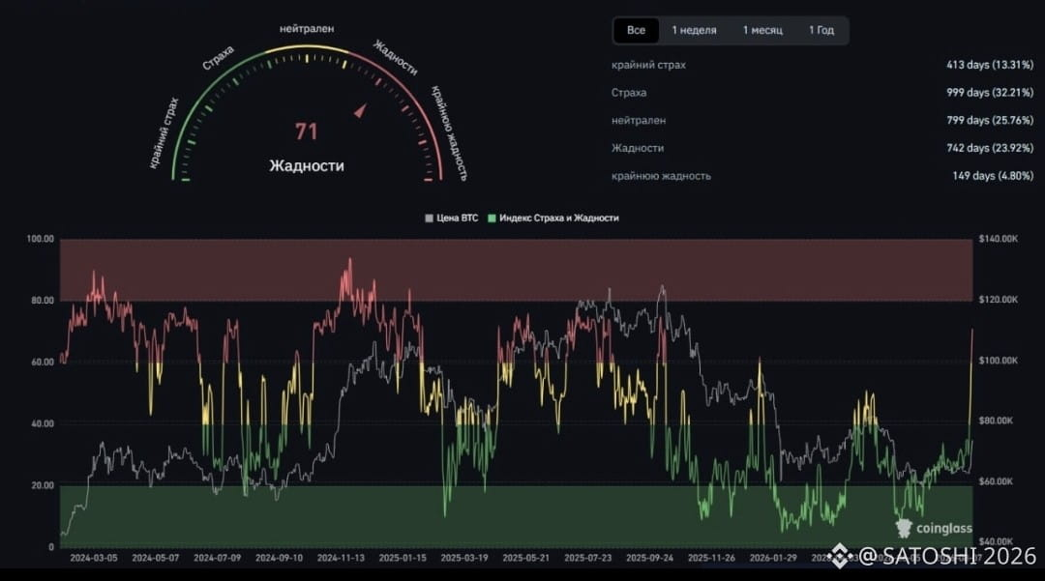1045x581 pixels.
Task: Click the "80.00" index axis label
Action: (42, 301)
